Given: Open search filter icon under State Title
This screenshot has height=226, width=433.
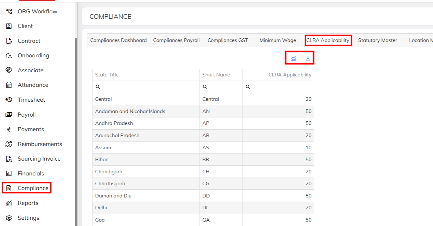Looking at the screenshot, I should [x=98, y=87].
